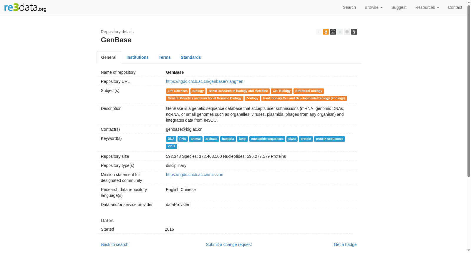Click the Back to search link
This screenshot has width=471, height=253.
pyautogui.click(x=115, y=244)
